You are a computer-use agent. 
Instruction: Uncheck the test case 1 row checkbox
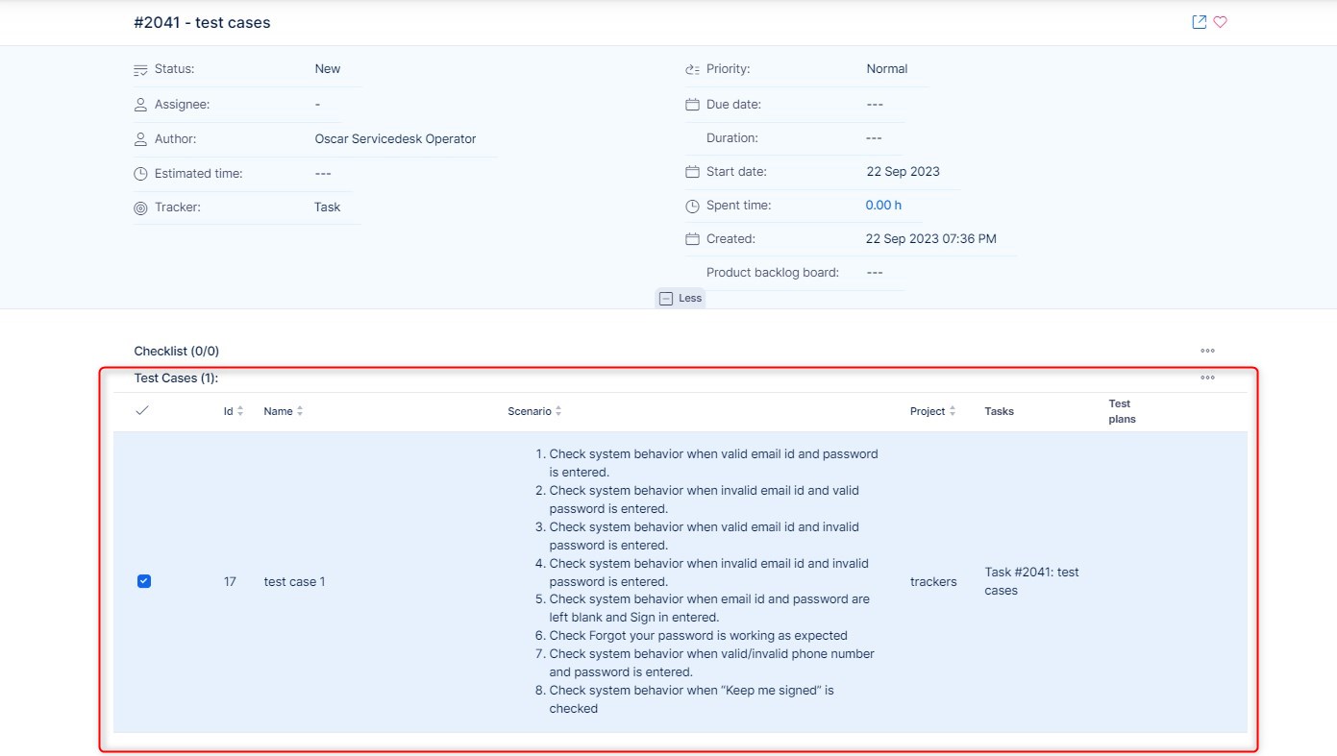144,581
